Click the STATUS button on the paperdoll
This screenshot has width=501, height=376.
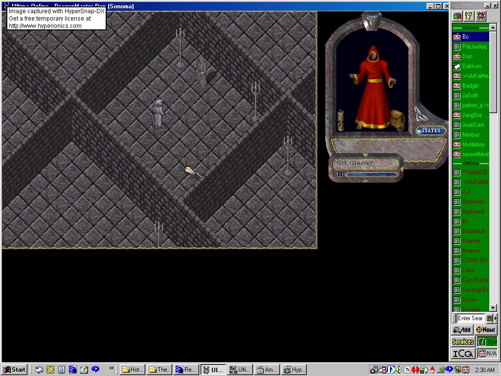click(431, 131)
